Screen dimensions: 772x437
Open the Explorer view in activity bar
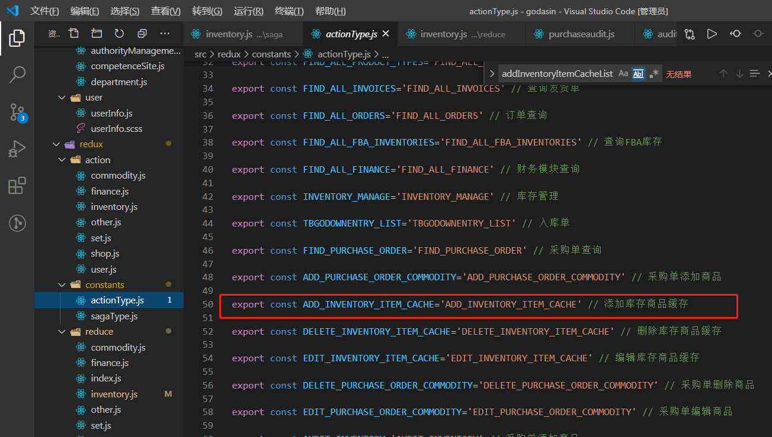pos(17,38)
